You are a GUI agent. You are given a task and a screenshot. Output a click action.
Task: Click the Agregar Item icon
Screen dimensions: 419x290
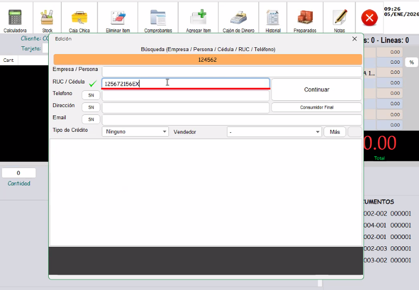pyautogui.click(x=198, y=18)
